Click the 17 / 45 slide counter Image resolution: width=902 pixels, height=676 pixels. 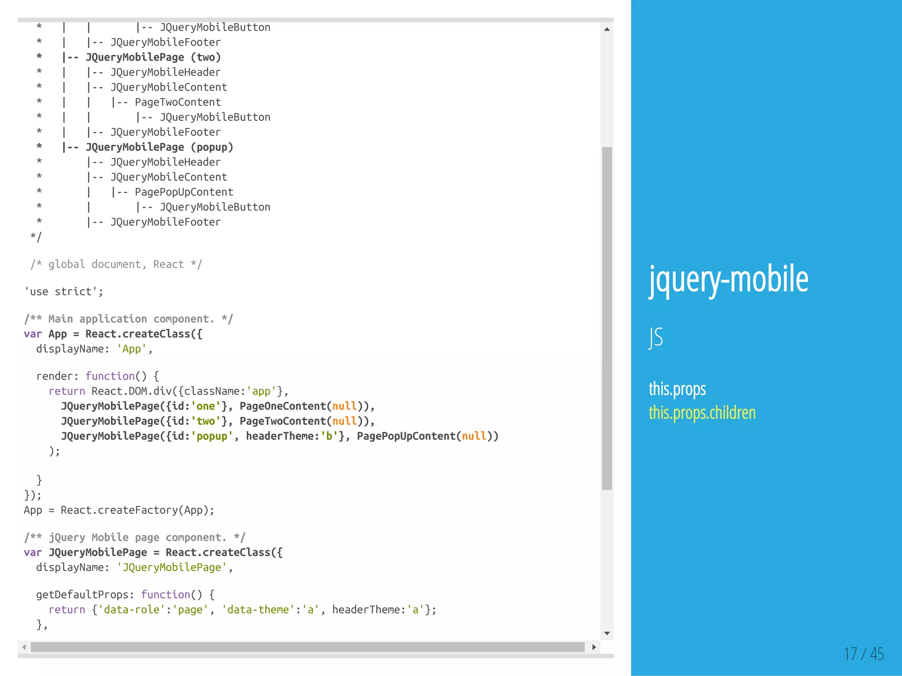coord(864,654)
